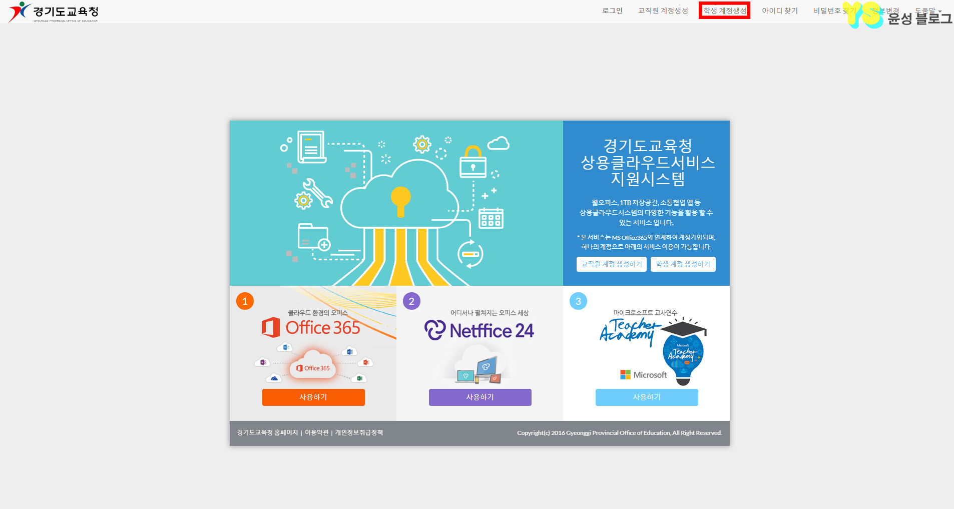This screenshot has height=509, width=954.
Task: Click the orange number 1 badge
Action: pos(245,301)
